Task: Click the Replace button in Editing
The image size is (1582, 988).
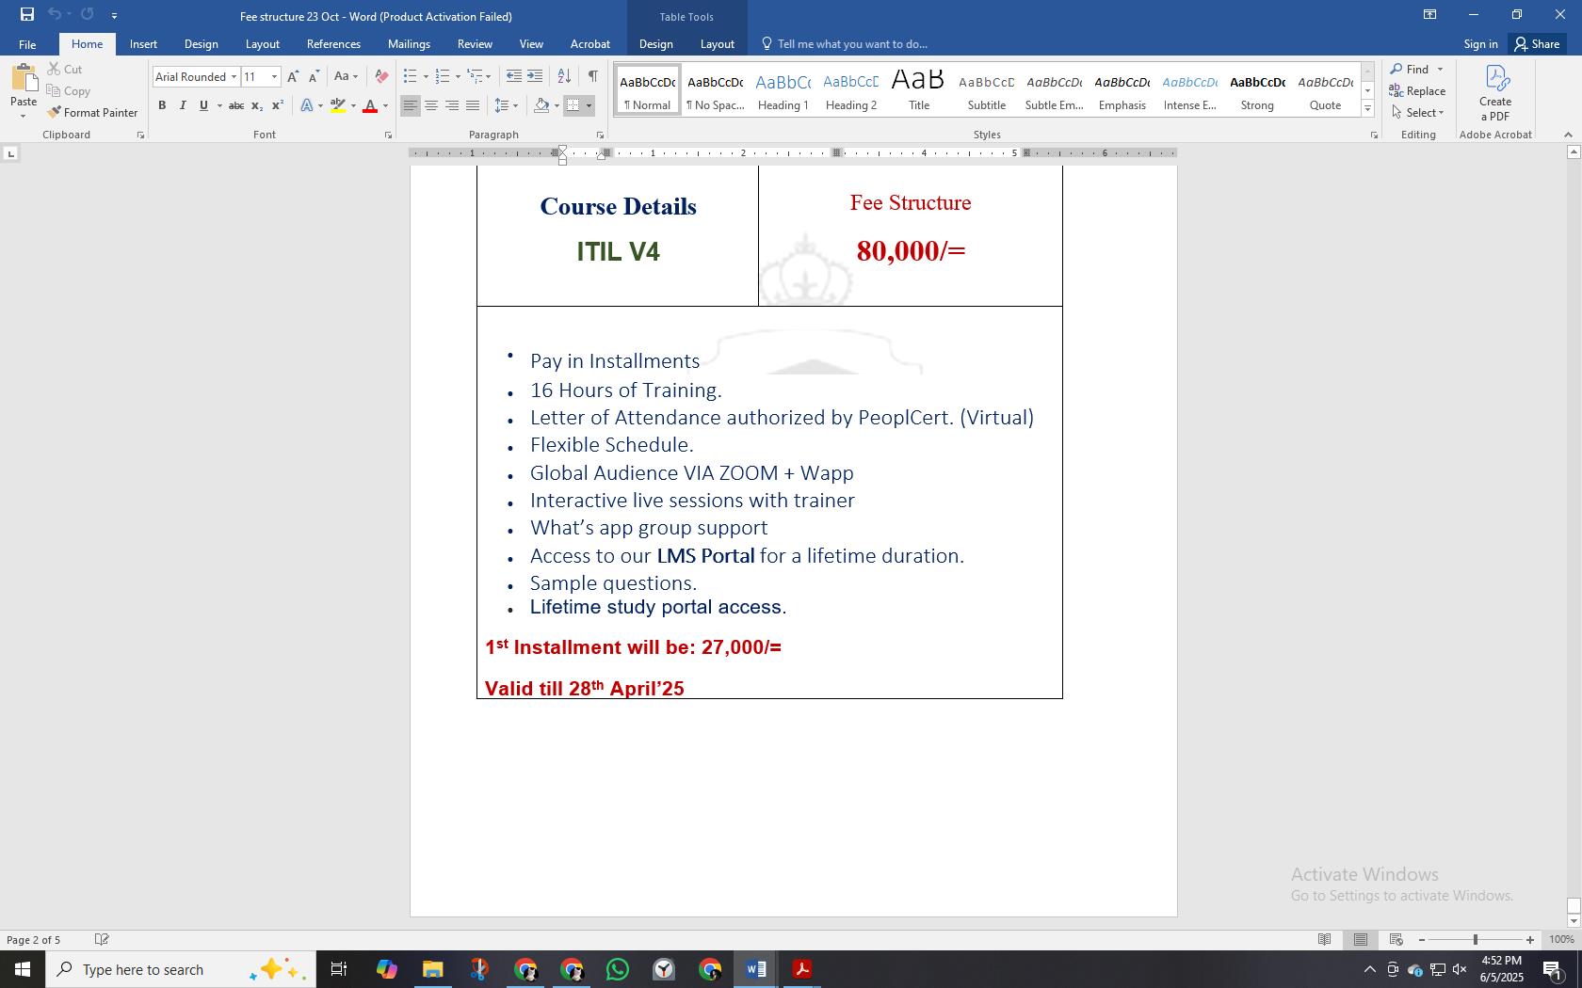Action: point(1417,90)
